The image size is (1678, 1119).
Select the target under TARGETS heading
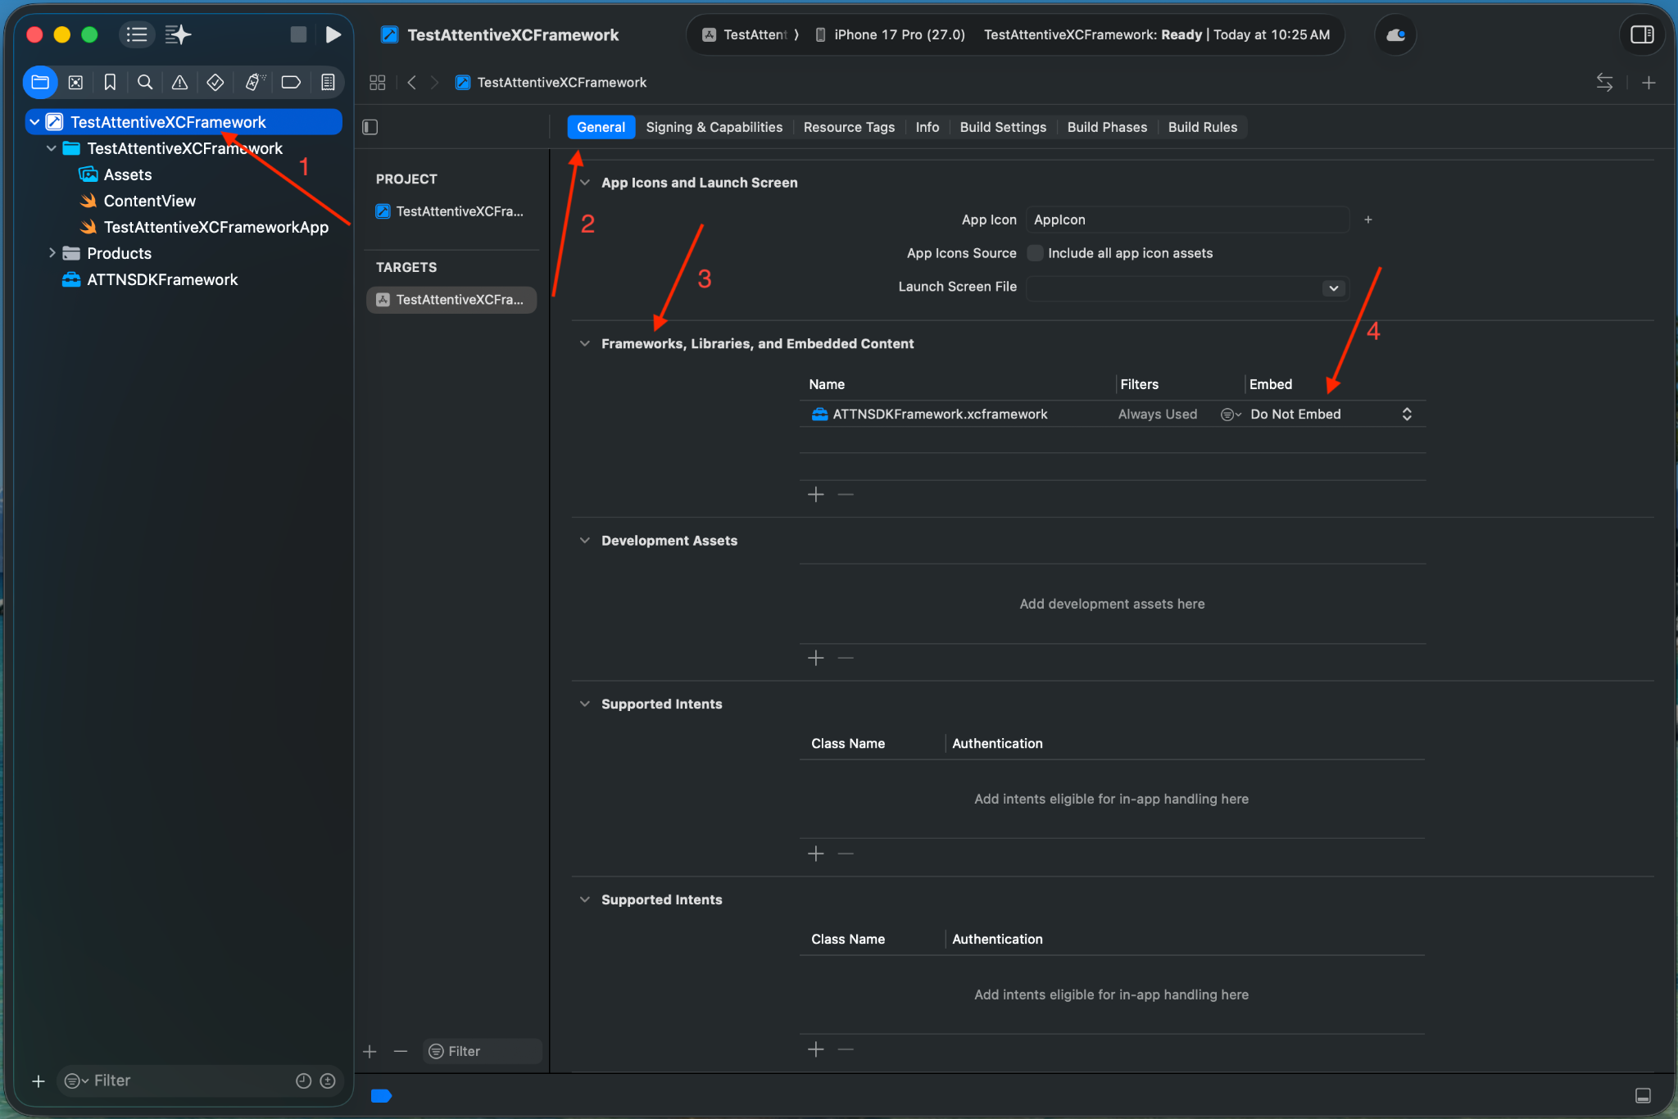click(x=451, y=300)
